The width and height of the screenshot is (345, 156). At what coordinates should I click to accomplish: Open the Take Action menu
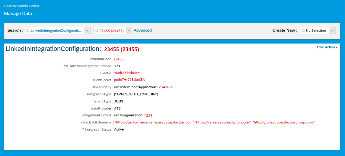pyautogui.click(x=327, y=47)
